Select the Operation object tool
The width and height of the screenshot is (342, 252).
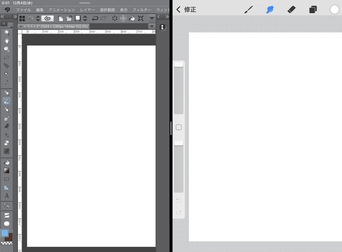pyautogui.click(x=6, y=49)
